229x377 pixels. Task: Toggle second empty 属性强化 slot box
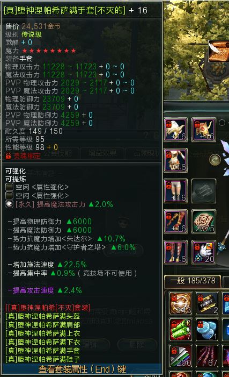tap(9, 195)
